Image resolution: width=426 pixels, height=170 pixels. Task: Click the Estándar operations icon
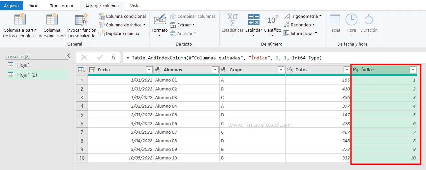coord(254,20)
